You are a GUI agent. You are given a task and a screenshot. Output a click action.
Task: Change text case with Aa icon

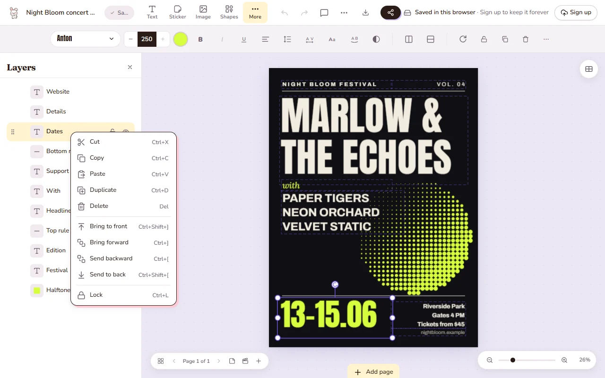click(332, 39)
